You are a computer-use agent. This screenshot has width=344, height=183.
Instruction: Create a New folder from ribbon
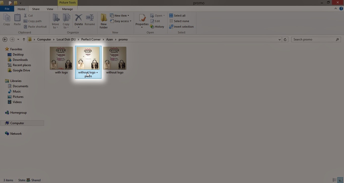click(x=104, y=21)
